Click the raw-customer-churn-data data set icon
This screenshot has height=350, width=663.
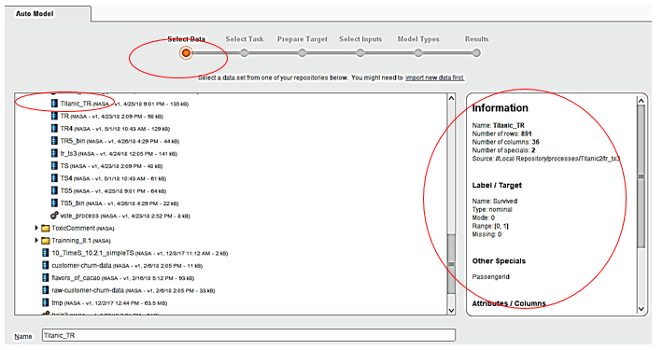(x=46, y=290)
